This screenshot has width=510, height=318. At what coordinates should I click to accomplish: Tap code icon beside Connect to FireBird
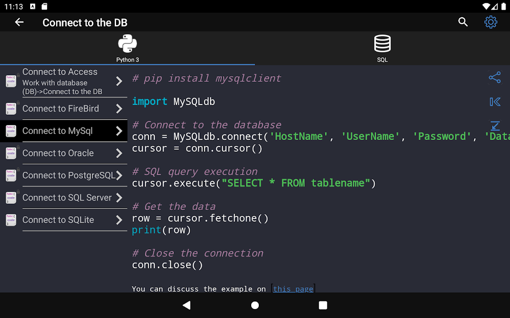pos(11,109)
